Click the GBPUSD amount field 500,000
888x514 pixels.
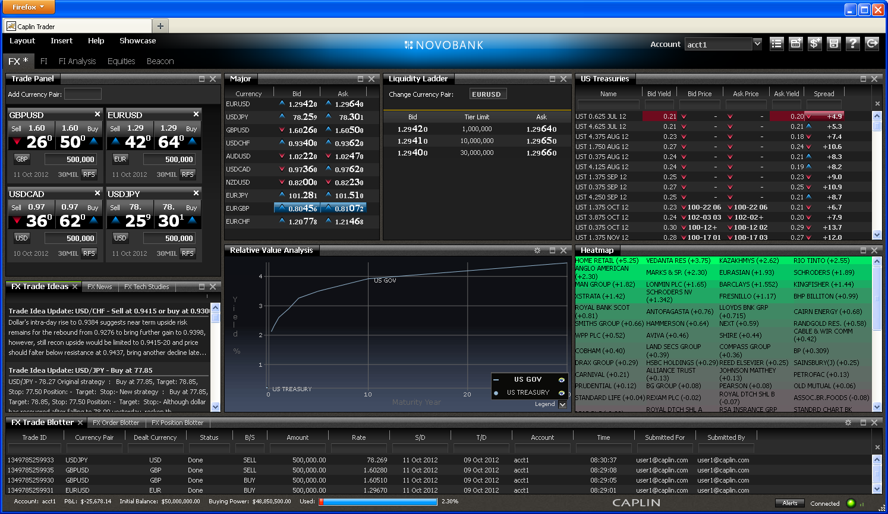(71, 159)
